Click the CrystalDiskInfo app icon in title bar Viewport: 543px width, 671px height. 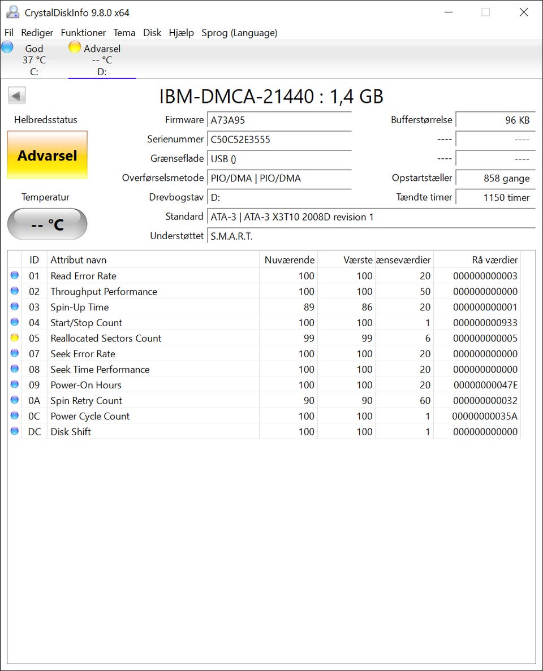(11, 12)
